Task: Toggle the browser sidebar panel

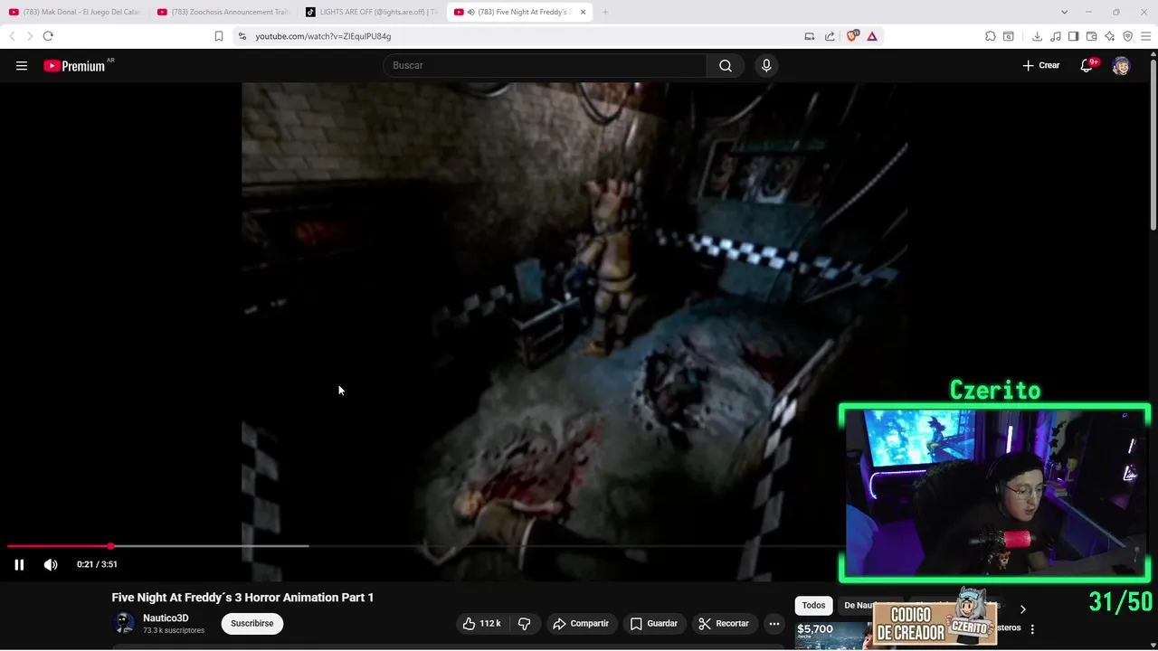Action: click(x=1073, y=36)
